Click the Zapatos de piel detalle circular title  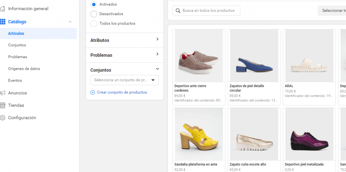click(x=247, y=88)
